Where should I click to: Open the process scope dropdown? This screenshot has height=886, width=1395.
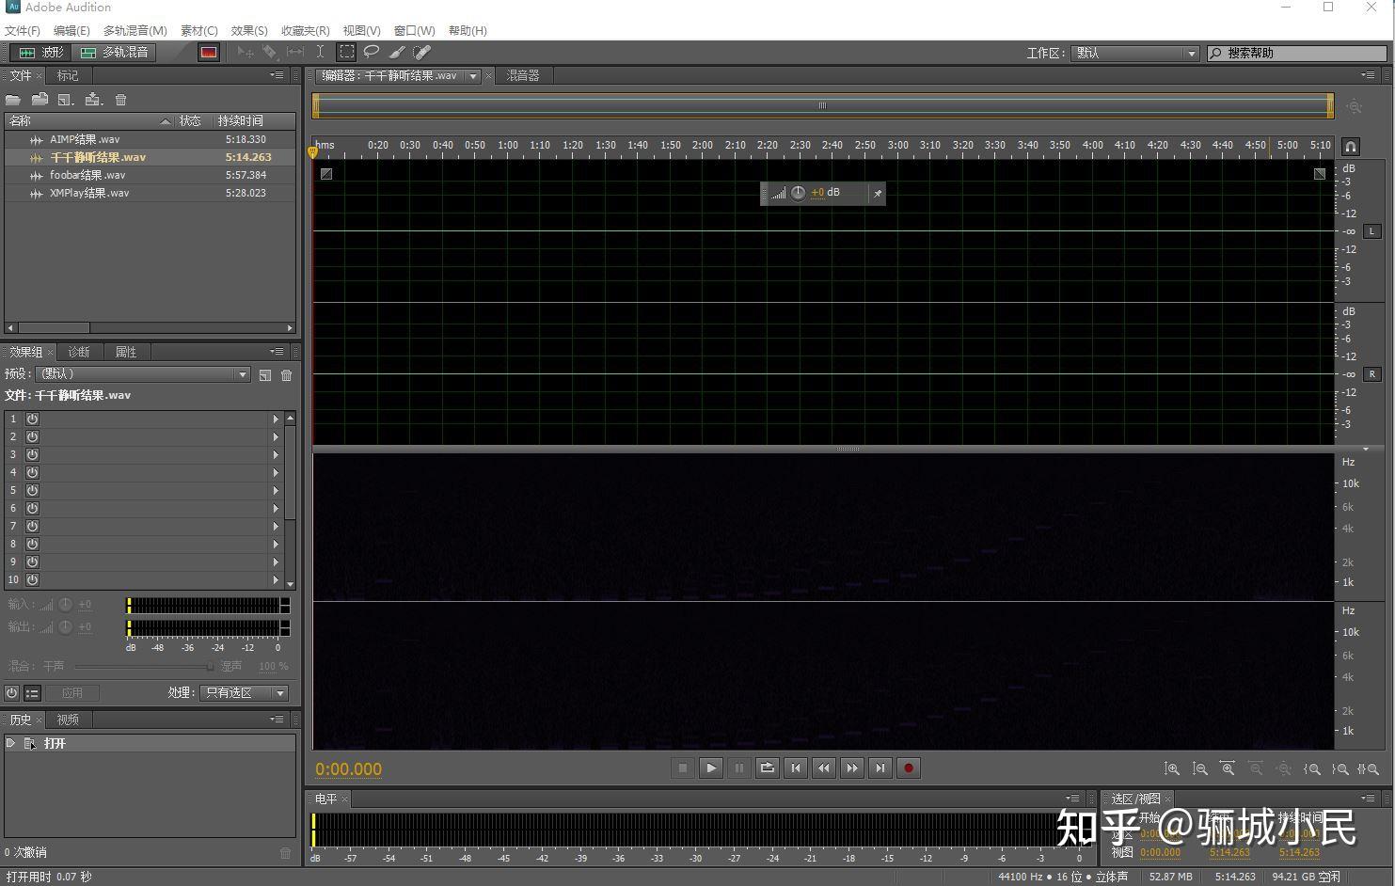click(245, 693)
